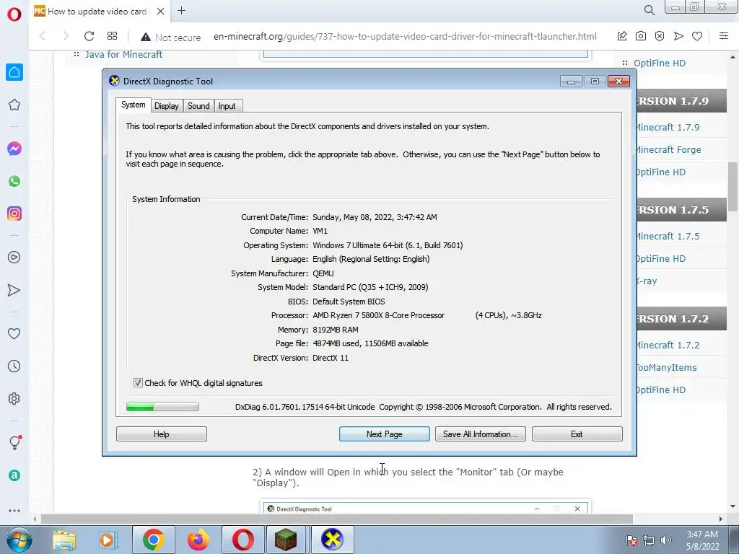Click Save All Information button
This screenshot has height=554, width=739.
pos(480,434)
